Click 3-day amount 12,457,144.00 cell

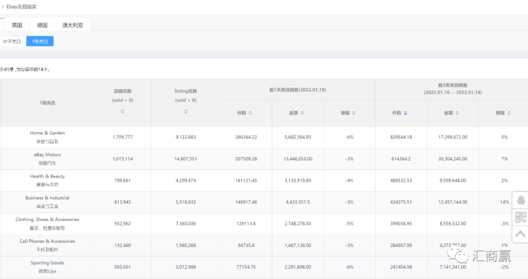[x=453, y=202]
